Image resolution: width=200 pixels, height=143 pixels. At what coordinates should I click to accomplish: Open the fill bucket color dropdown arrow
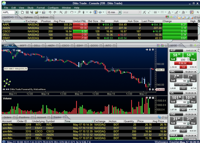coord(187,12)
